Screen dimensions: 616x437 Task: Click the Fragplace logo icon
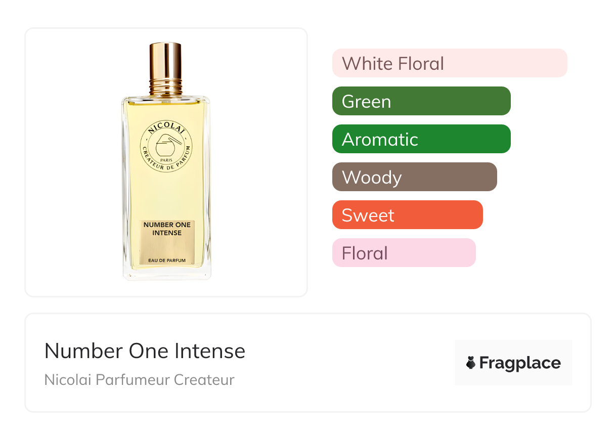[471, 363]
